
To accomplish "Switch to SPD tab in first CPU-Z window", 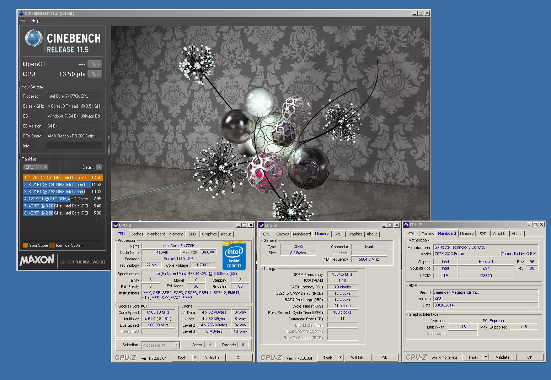I will (192, 234).
